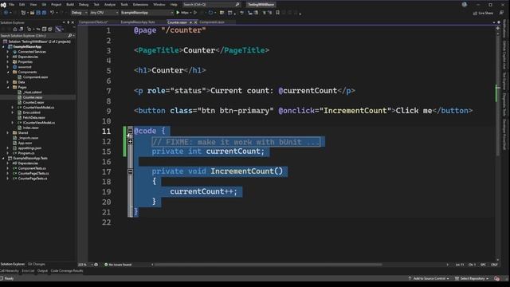
Task: Open the Output tab
Action: click(42, 271)
